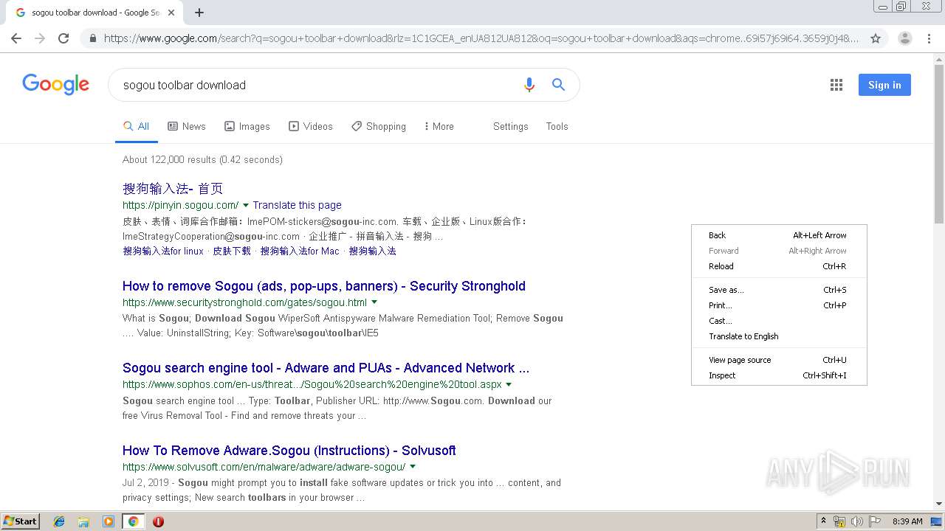The width and height of the screenshot is (945, 531).
Task: Choose Cast... in context menu
Action: pos(779,321)
